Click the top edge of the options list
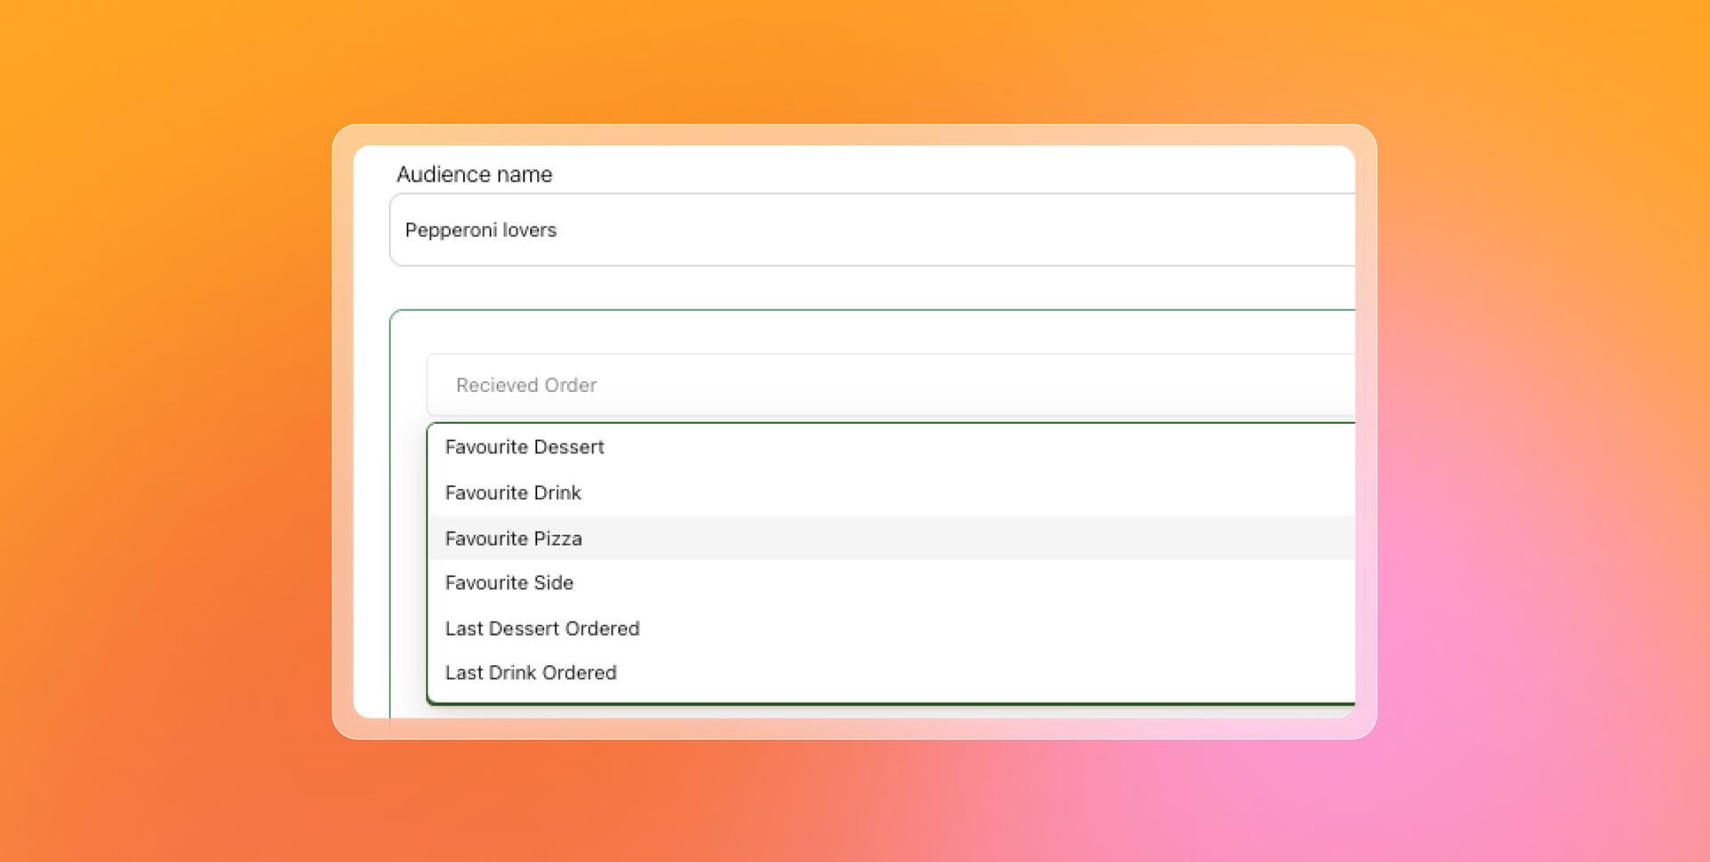This screenshot has height=862, width=1710. (x=891, y=425)
